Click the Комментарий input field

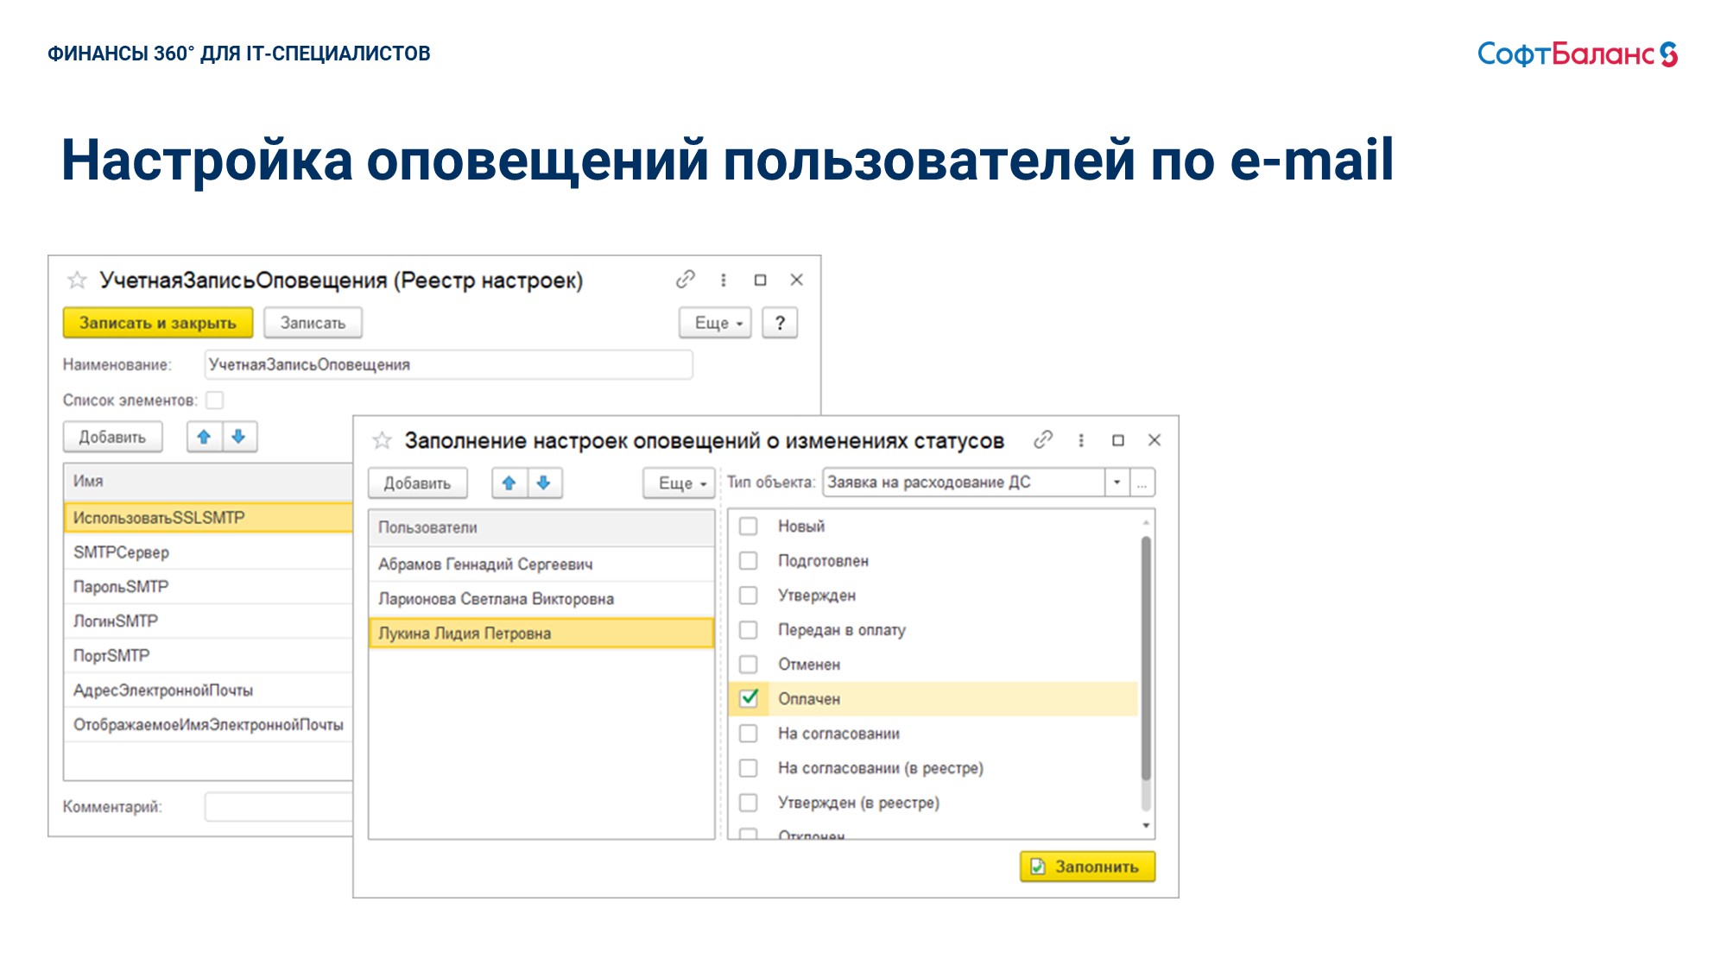coord(279,807)
